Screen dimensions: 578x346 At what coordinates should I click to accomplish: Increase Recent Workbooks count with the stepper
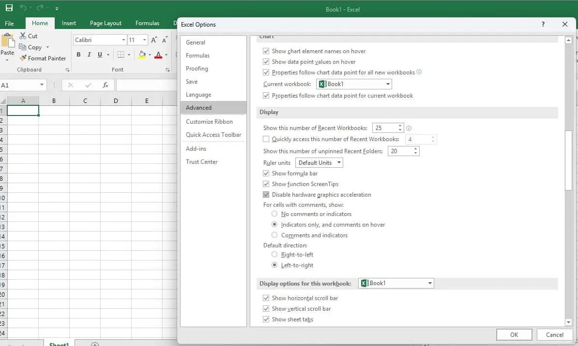(399, 126)
